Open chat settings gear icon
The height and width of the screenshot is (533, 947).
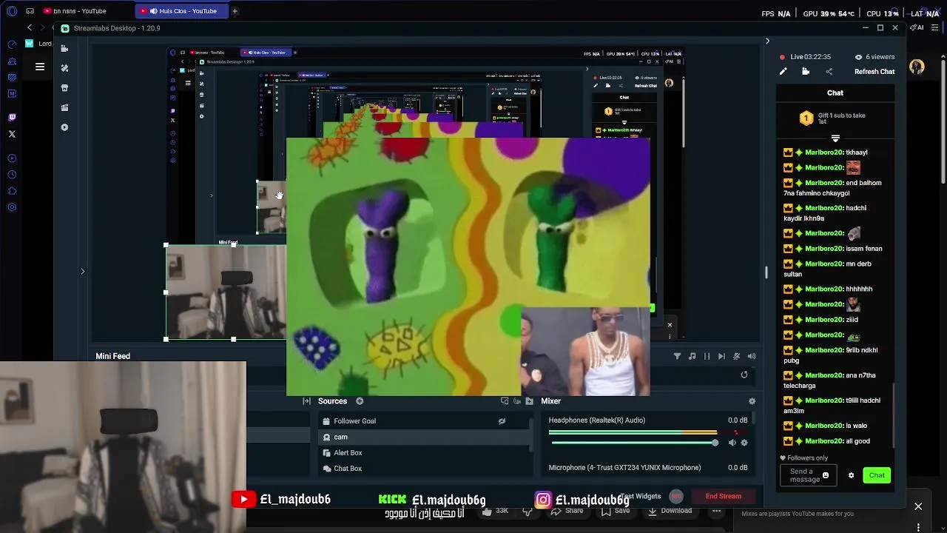851,475
